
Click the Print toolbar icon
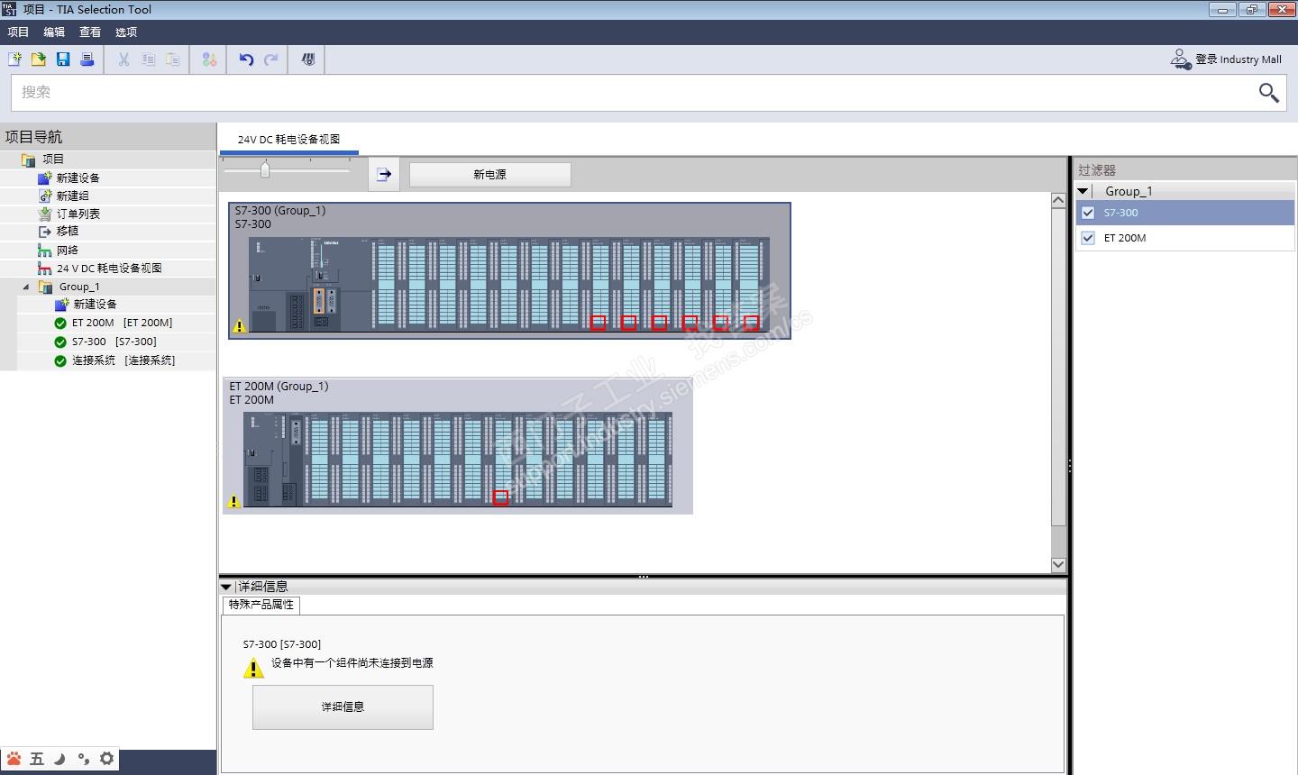click(x=87, y=59)
